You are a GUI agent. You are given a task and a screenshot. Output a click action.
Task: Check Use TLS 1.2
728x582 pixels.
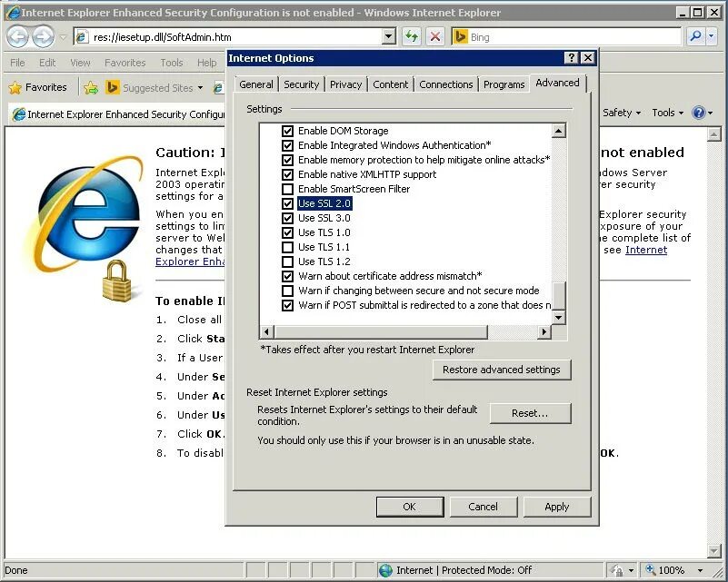point(287,261)
